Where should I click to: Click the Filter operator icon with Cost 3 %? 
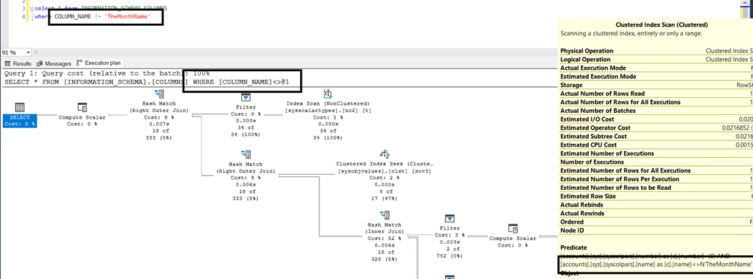pos(449,219)
